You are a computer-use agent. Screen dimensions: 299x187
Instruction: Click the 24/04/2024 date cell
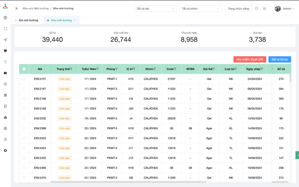pos(255,79)
